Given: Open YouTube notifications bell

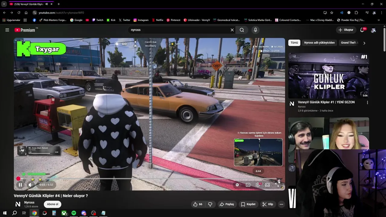Looking at the screenshot, I should pos(362,30).
